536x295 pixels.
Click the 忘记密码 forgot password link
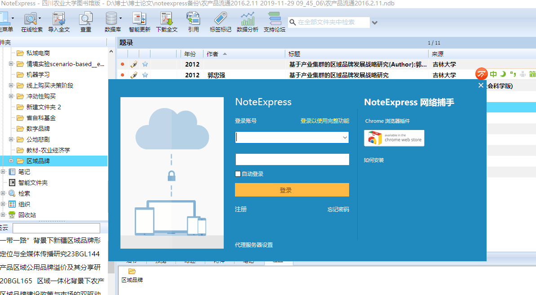pyautogui.click(x=338, y=210)
